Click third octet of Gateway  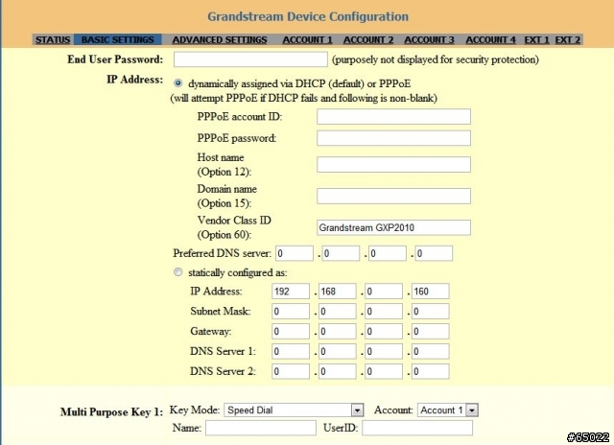point(384,332)
